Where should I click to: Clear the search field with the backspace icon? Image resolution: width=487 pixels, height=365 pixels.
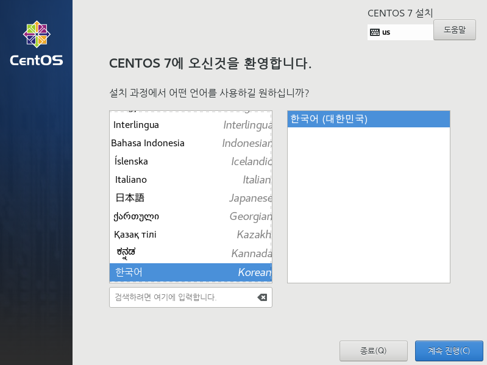[262, 297]
